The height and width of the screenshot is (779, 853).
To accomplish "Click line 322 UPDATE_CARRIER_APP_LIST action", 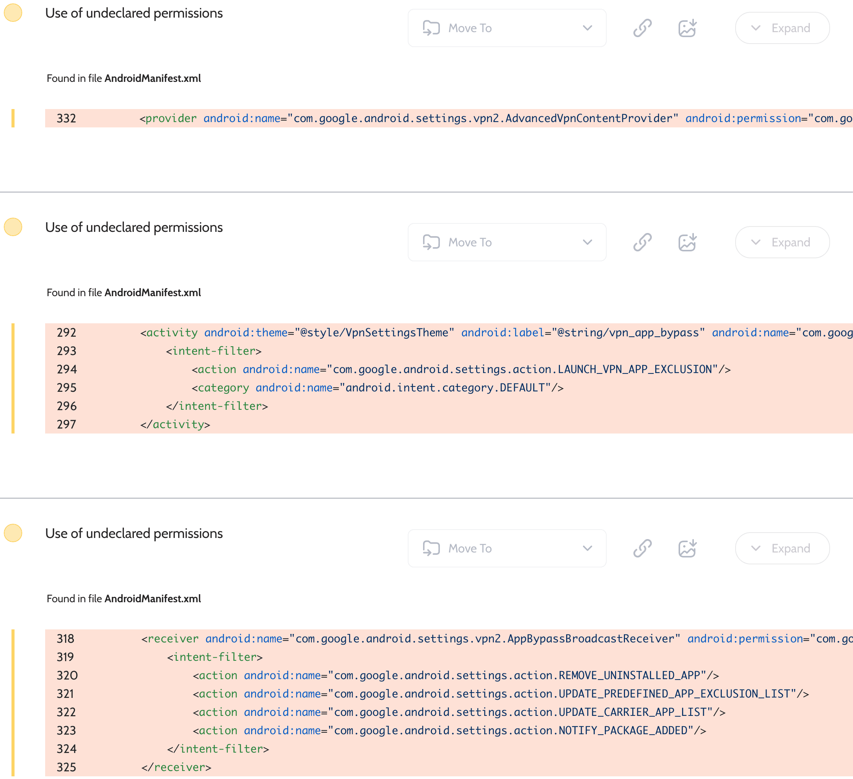I will click(x=459, y=712).
